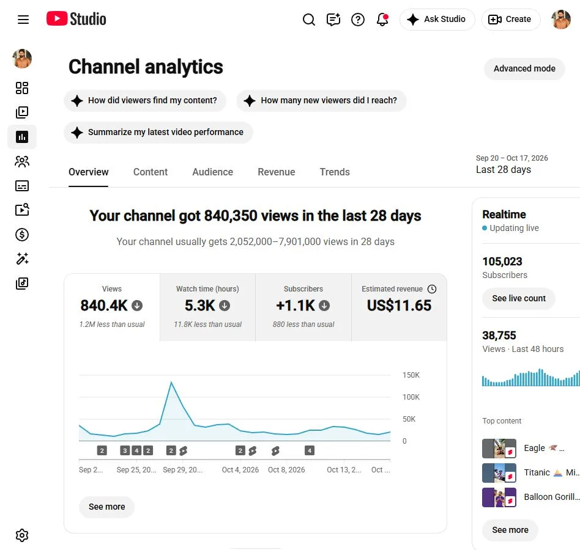The width and height of the screenshot is (580, 550).
Task: Open Content detection (copyright) sidebar icon
Action: (22, 210)
